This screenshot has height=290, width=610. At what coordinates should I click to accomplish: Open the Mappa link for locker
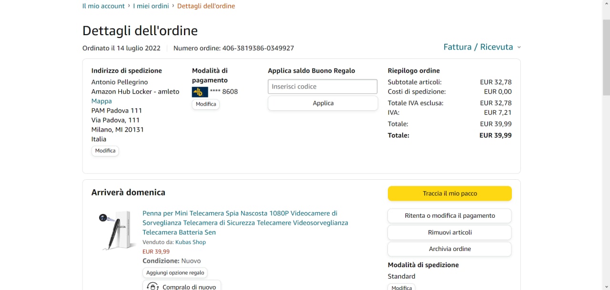coord(102,101)
